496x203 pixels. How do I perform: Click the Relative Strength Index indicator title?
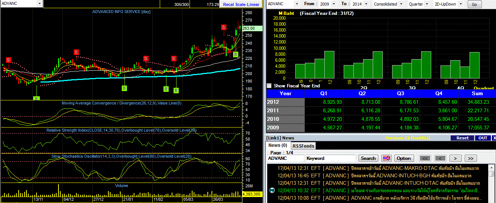[121, 130]
